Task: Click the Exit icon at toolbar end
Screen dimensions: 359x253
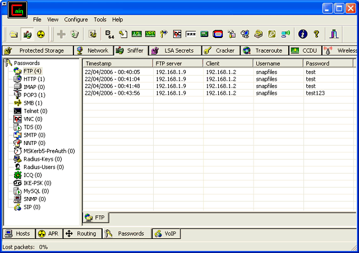Action: [x=334, y=34]
